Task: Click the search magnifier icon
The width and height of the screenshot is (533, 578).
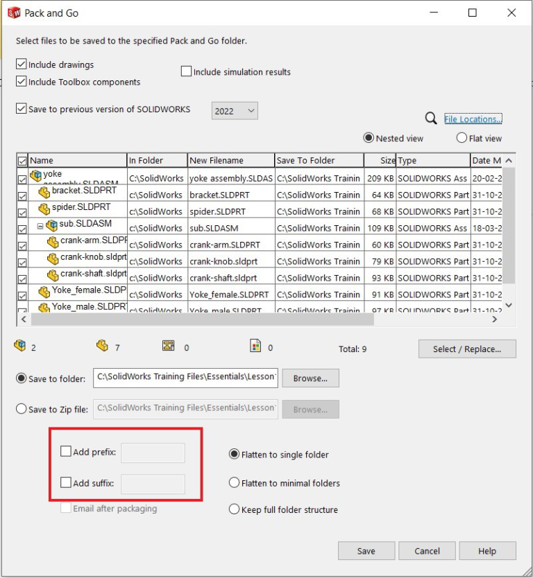Action: (x=430, y=119)
